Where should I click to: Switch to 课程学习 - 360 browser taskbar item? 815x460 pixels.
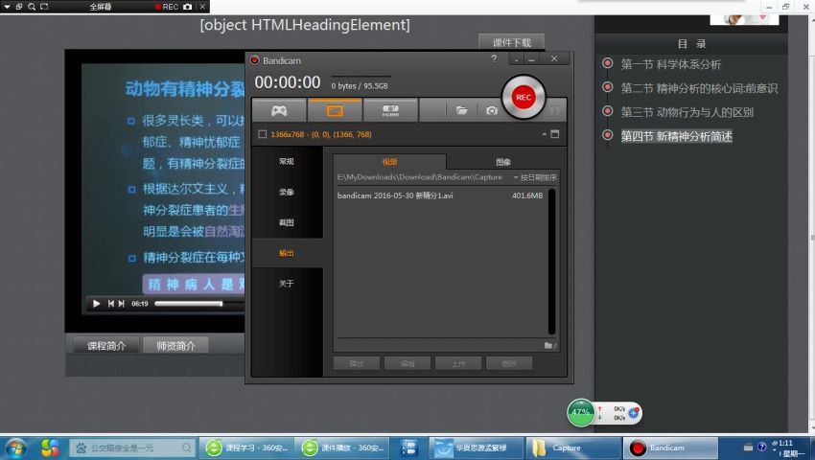pos(246,448)
